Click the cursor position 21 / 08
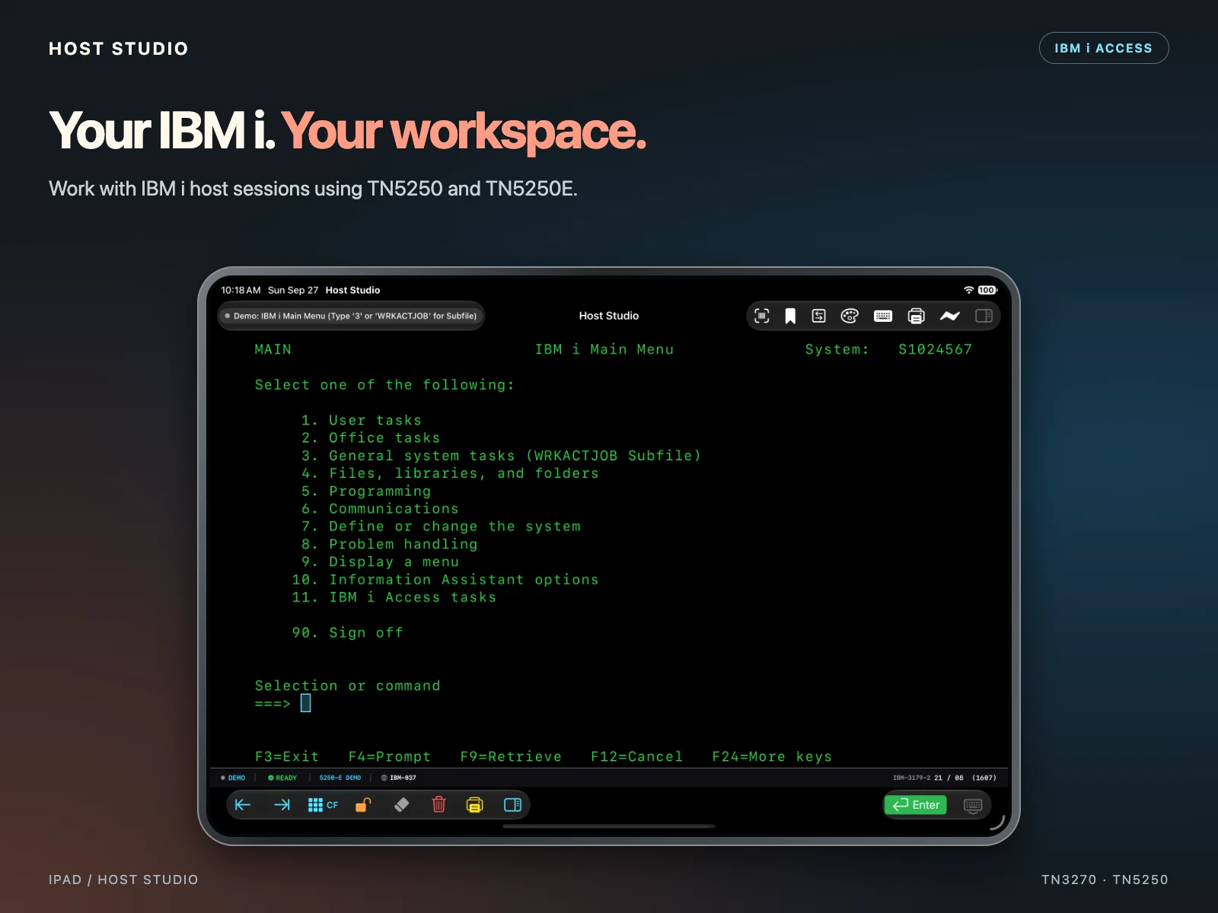 coord(949,778)
